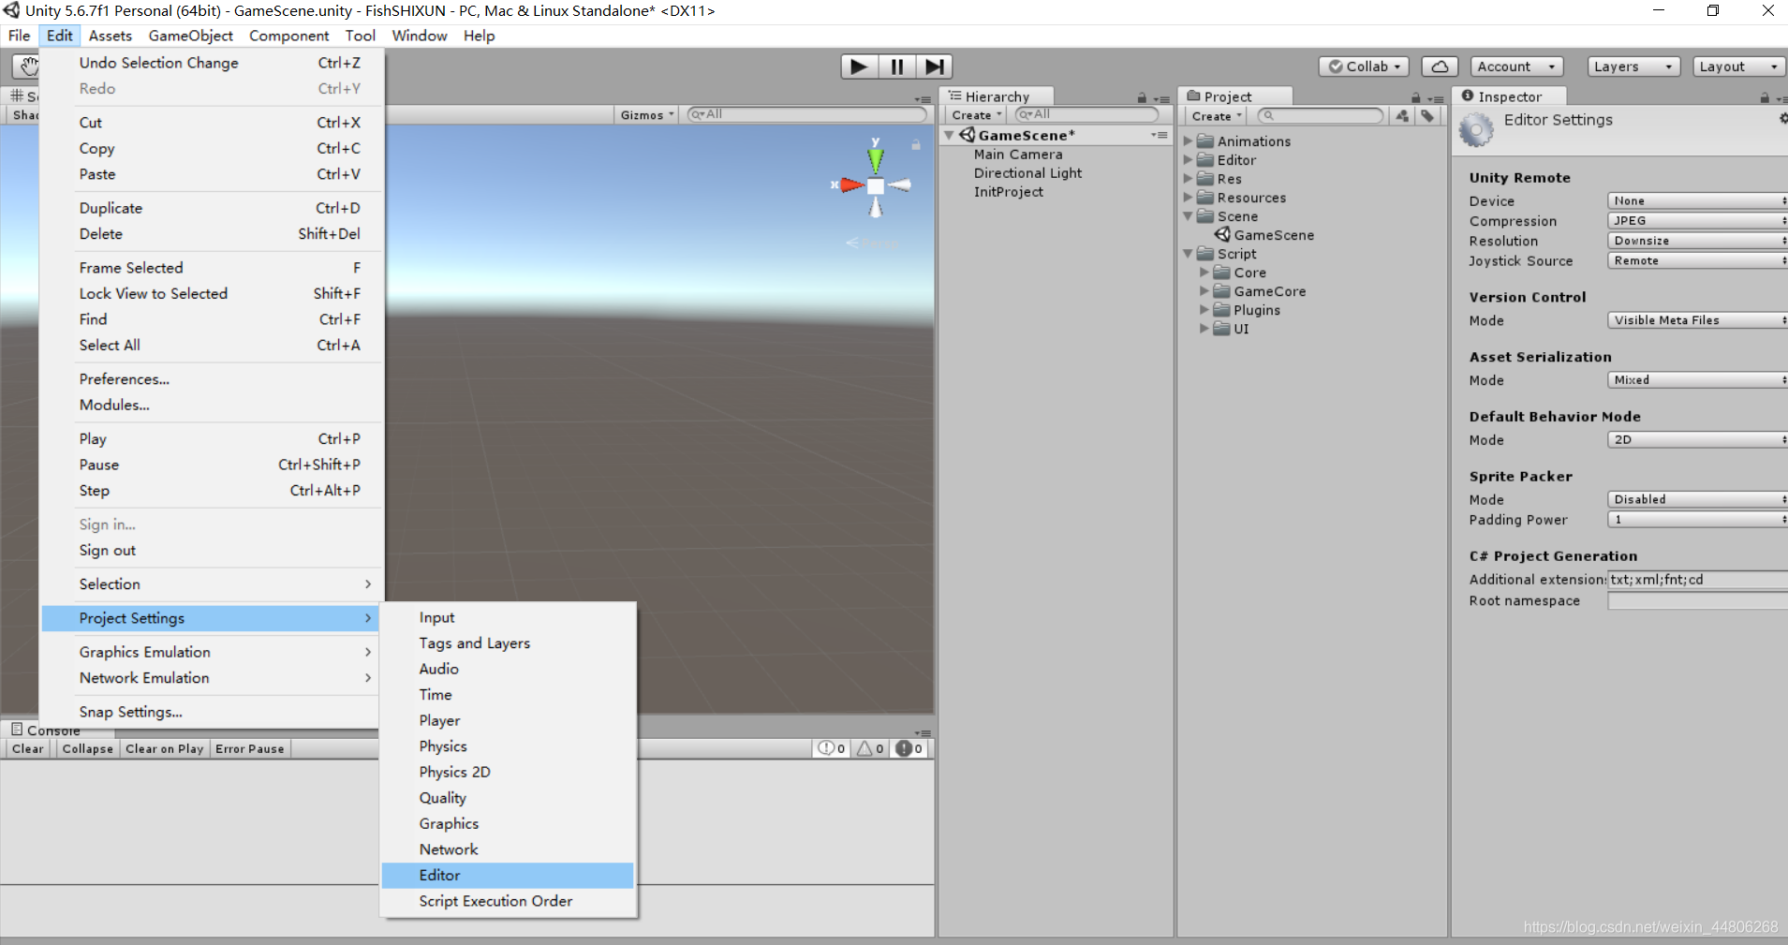Click the Pause button in toolbar

click(896, 66)
